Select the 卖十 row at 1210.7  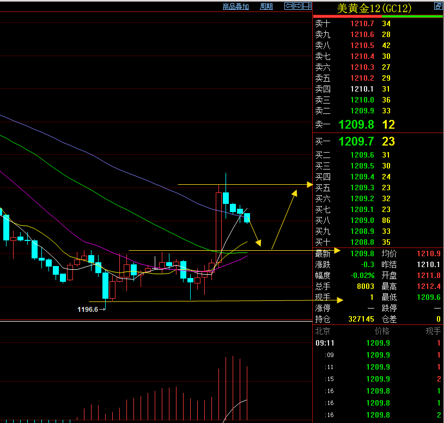coord(362,23)
